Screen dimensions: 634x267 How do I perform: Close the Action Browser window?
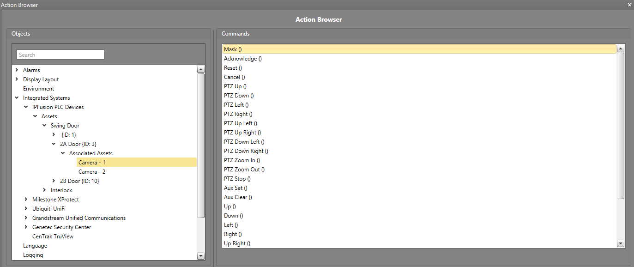629,5
